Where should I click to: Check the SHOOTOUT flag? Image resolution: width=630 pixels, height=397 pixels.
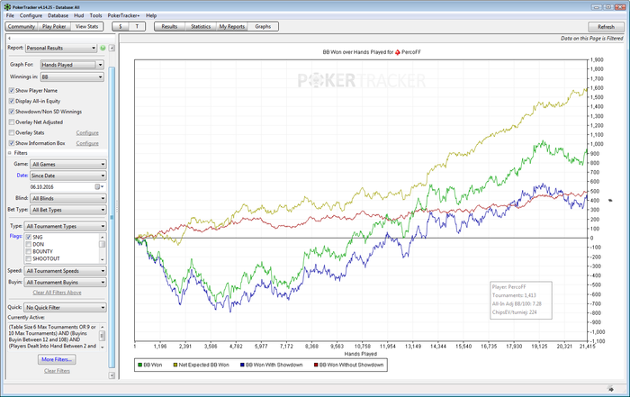tap(29, 258)
